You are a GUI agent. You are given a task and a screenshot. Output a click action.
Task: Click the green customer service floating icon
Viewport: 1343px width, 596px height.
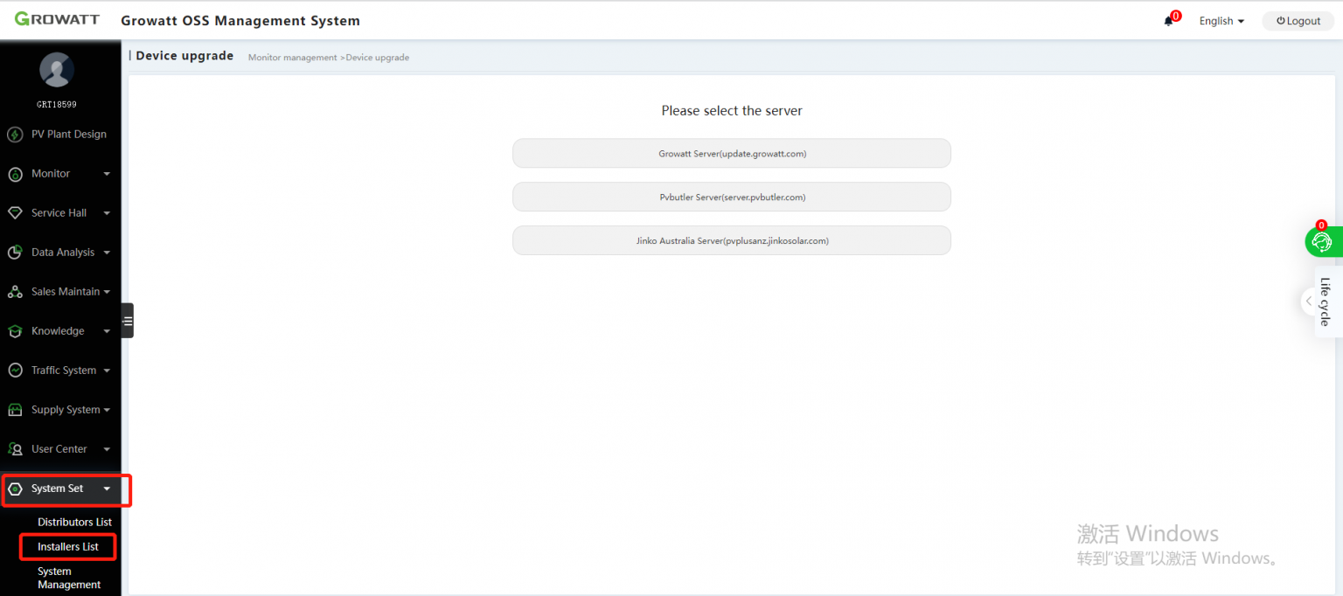(1323, 241)
